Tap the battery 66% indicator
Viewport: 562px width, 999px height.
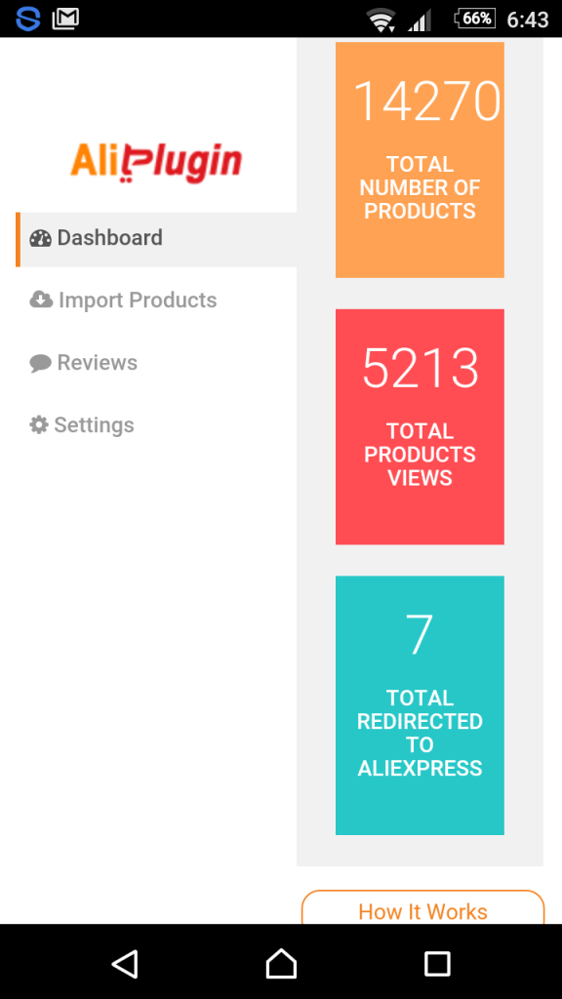475,19
